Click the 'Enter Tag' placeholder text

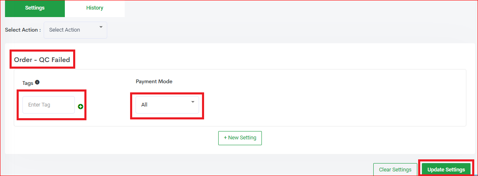tap(39, 105)
